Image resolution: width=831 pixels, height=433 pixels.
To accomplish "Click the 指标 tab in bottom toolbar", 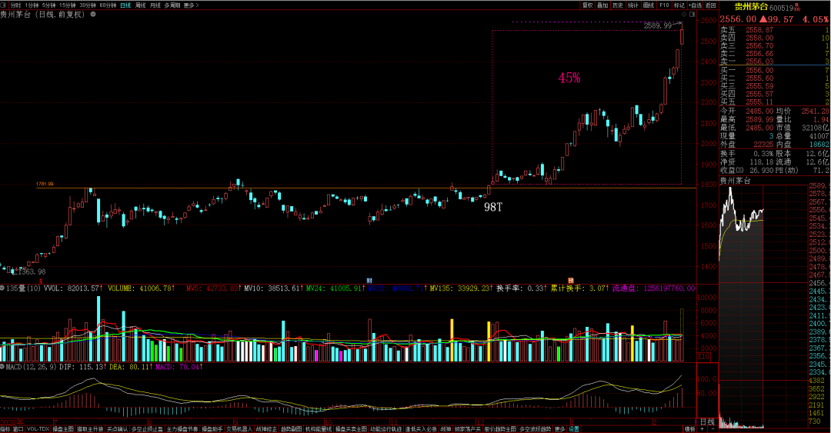I will (x=5, y=428).
